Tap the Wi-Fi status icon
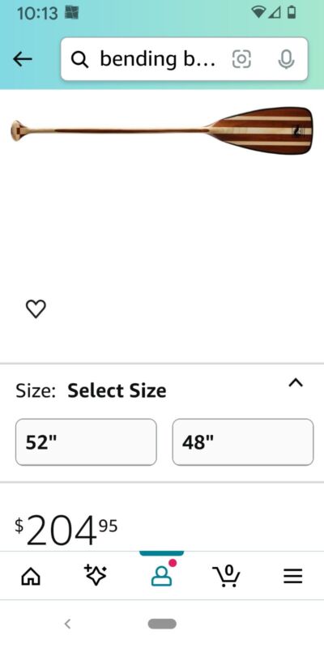 point(258,12)
